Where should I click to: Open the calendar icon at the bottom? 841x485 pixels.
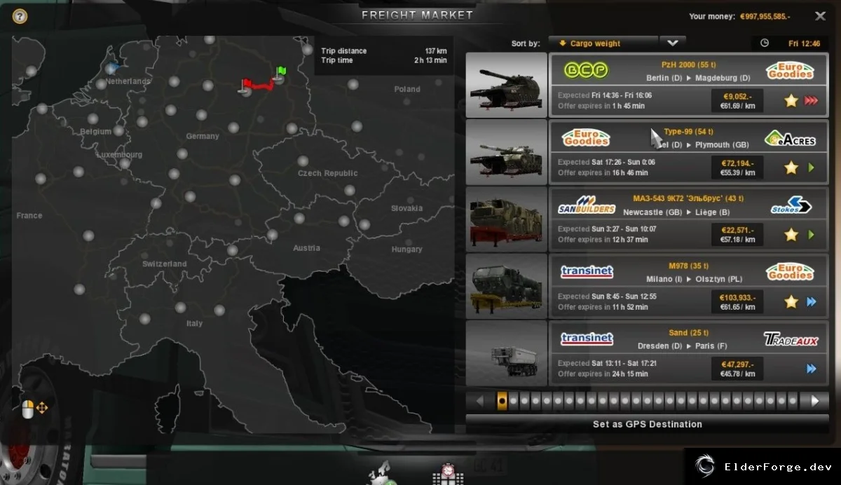click(447, 474)
